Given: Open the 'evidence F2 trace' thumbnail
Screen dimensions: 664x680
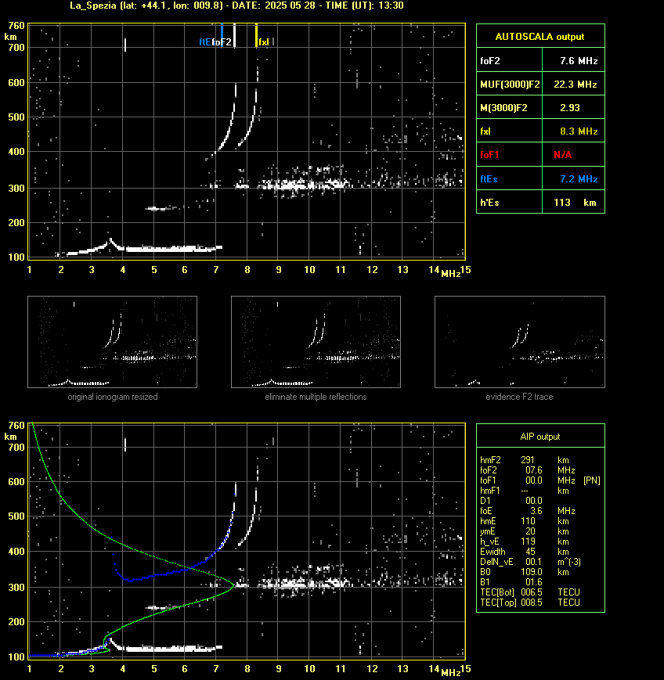Looking at the screenshot, I should tap(520, 342).
